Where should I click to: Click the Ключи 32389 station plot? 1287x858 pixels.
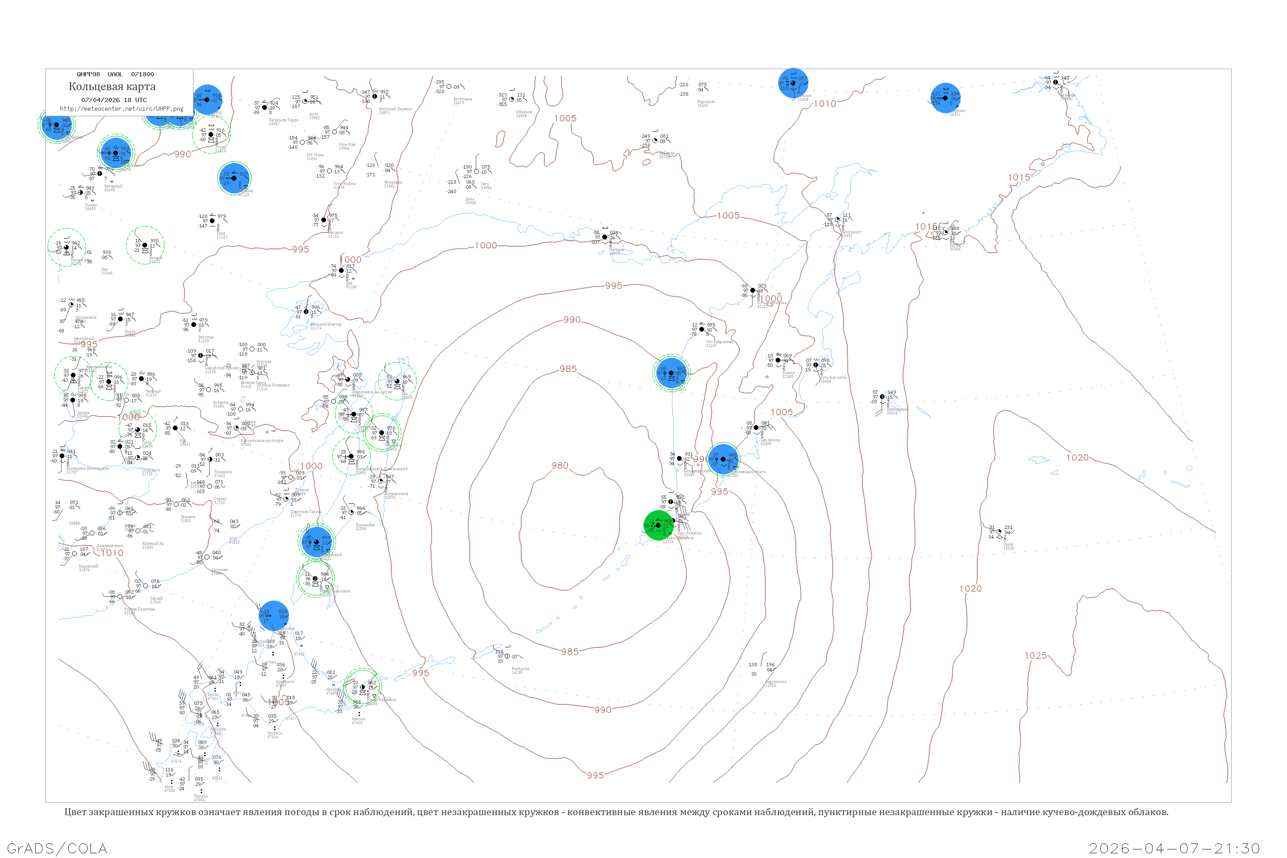coord(778,361)
